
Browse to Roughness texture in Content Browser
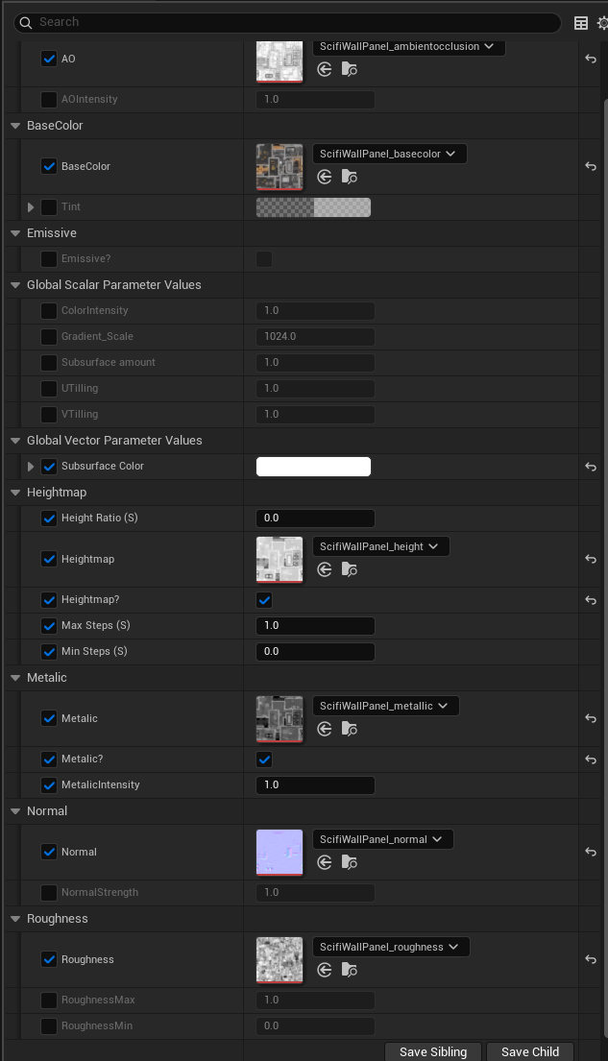350,970
